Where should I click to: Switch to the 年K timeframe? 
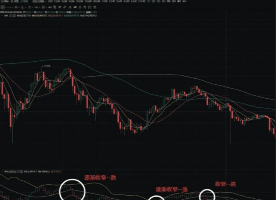click(184, 1)
